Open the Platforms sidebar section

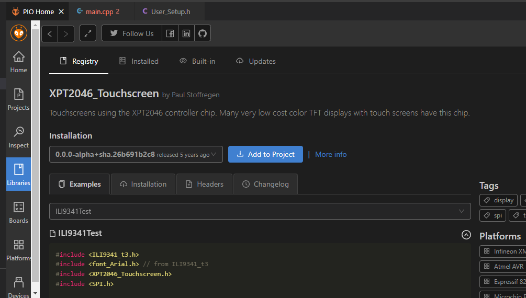pyautogui.click(x=18, y=250)
